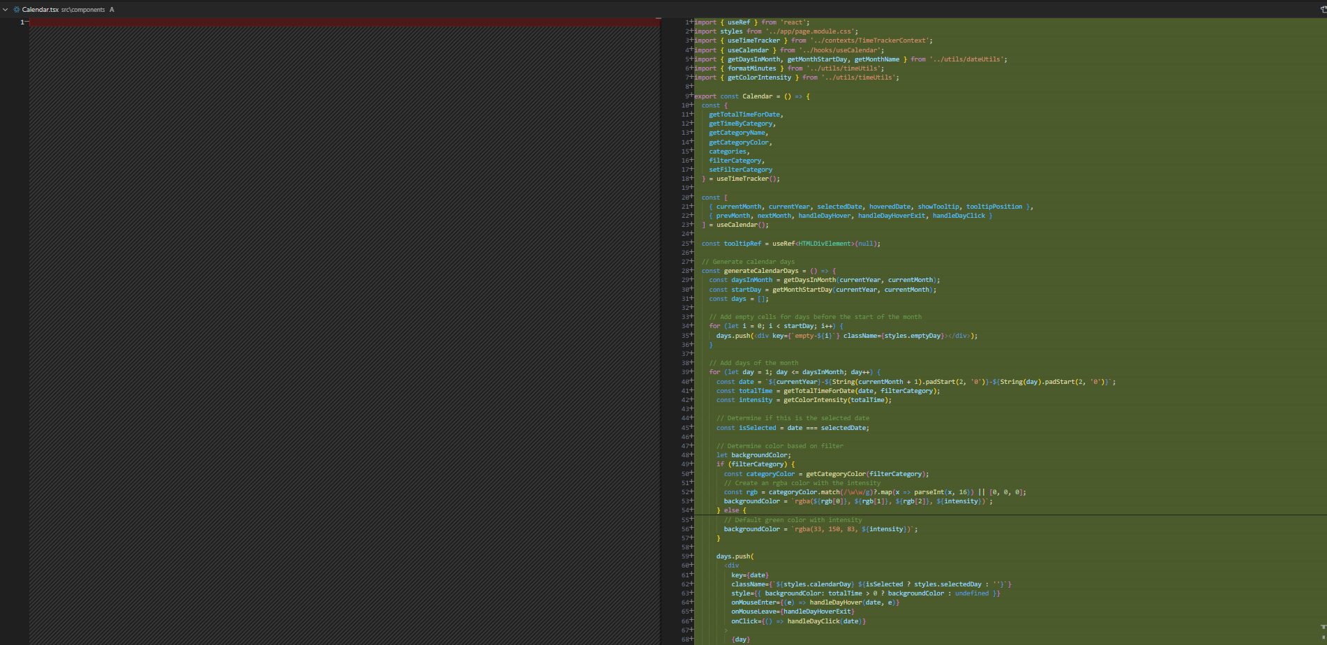Image resolution: width=1327 pixels, height=645 pixels.
Task: Click the src\components path label
Action: [83, 10]
